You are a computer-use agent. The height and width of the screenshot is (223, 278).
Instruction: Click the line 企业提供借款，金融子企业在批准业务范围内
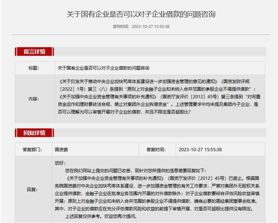pos(157,194)
